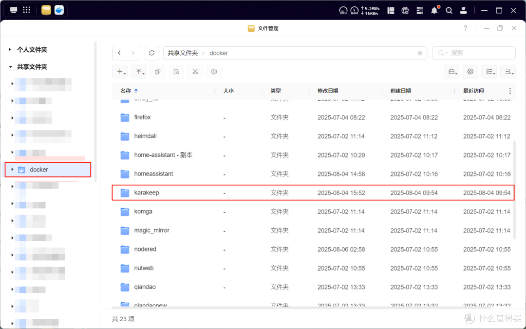Collapse the 共享文件夹 section
Screen dimensions: 526x329
11,67
